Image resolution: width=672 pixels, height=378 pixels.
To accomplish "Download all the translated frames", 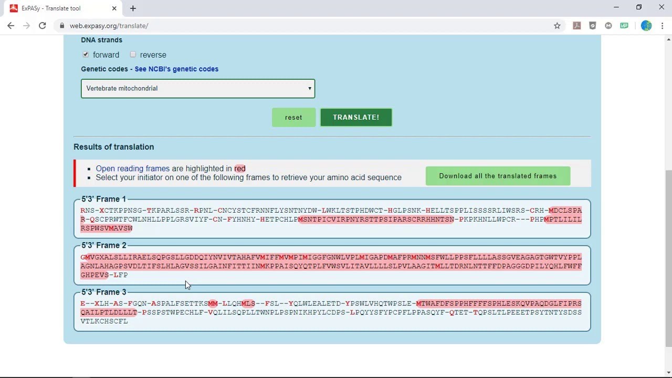I will (x=498, y=176).
